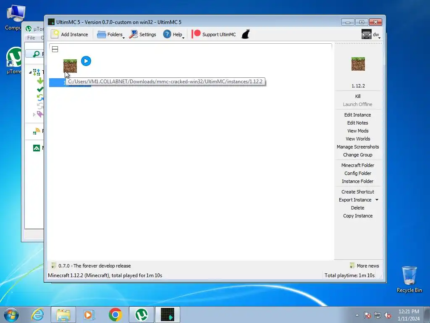Viewport: 430px width, 323px height.
Task: Open View Mods
Action: 358,131
